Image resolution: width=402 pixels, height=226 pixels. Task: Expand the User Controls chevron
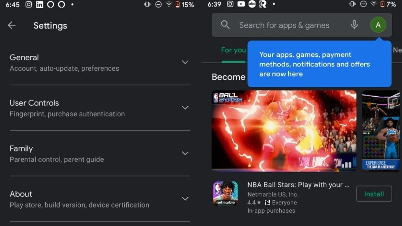pos(185,108)
